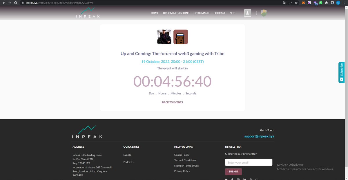
Task: Click the shield badge icon in the header
Action: pyautogui.click(x=264, y=13)
